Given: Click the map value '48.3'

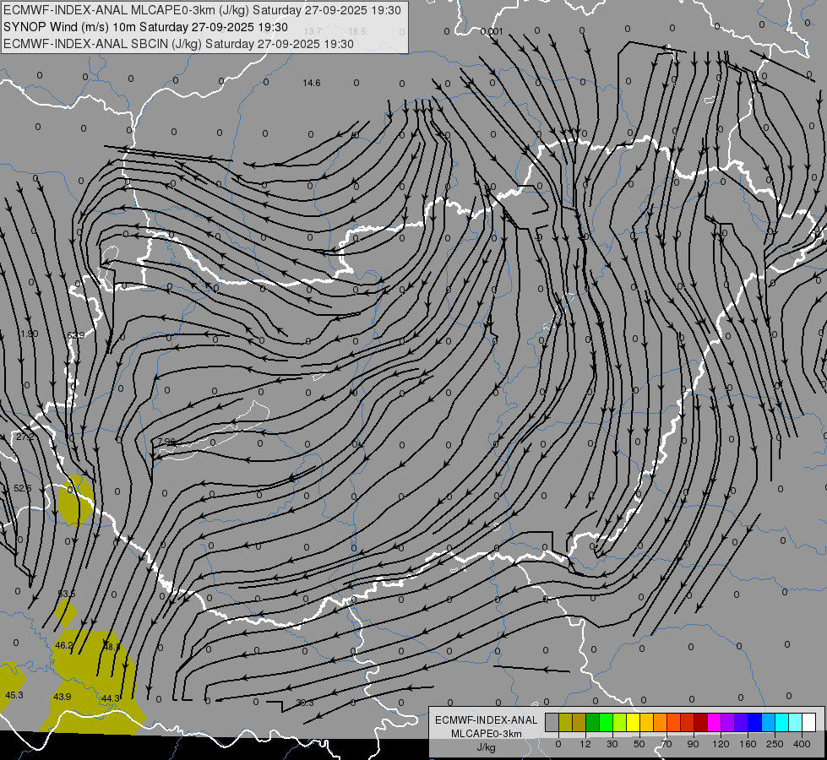Looking at the screenshot, I should point(112,647).
